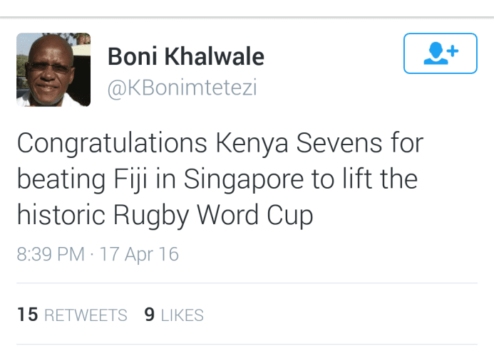View the 9 LIKES list
494x363 pixels.
point(174,315)
